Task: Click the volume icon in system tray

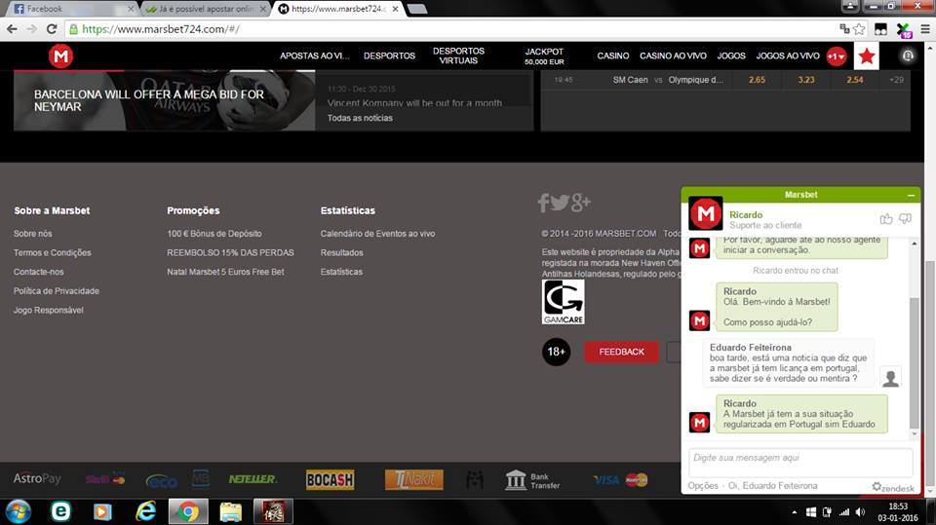Action: coord(860,512)
